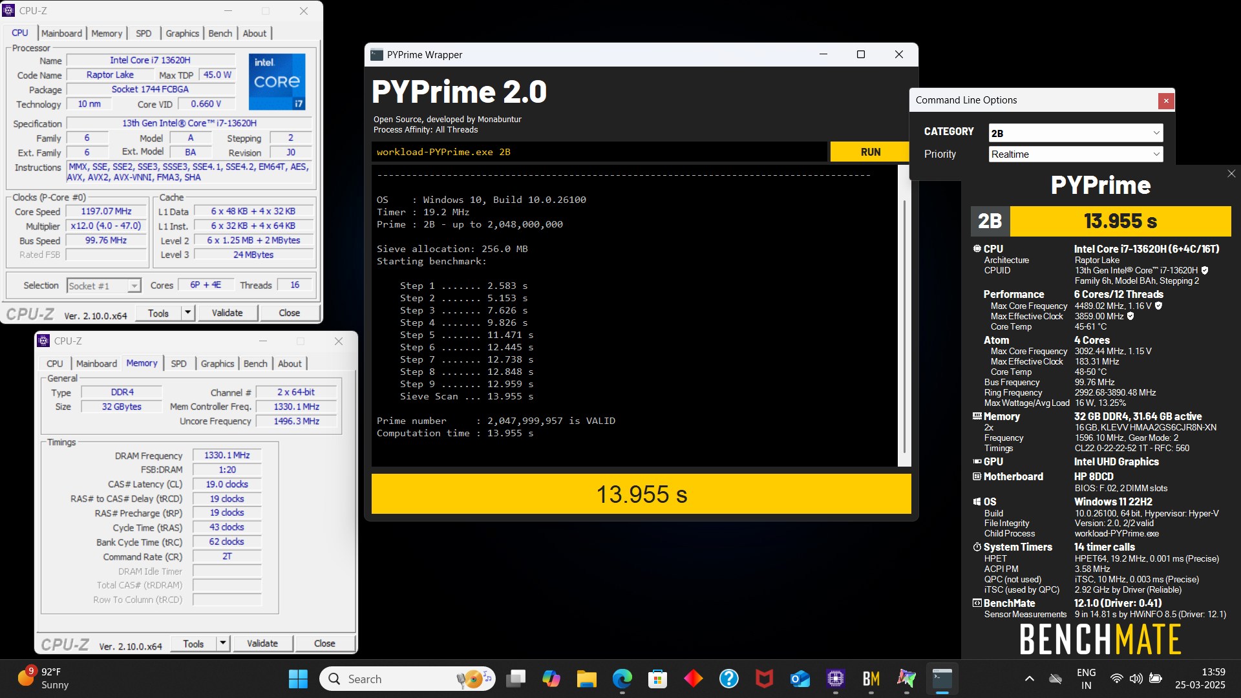Click Close button in top CPU-Z window
This screenshot has width=1241, height=698.
[290, 313]
